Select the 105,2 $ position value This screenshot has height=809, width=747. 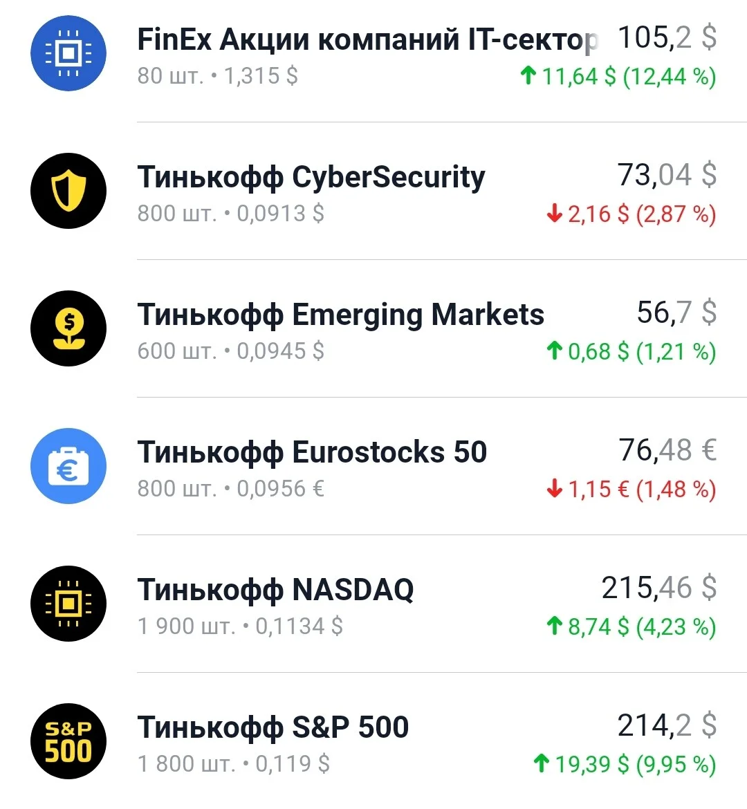pyautogui.click(x=667, y=37)
